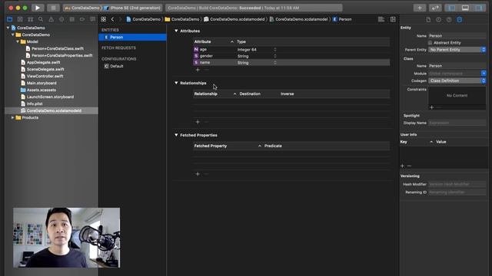
Task: Edit the Hash Modifier field
Action: [x=457, y=184]
